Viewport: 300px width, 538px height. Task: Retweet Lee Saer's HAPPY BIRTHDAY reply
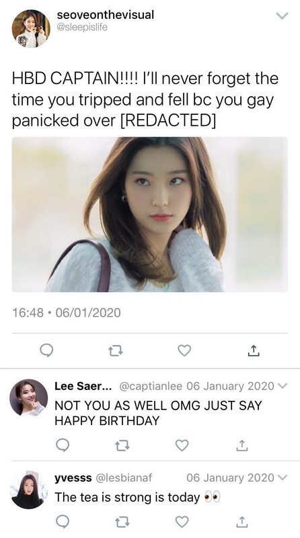click(122, 446)
